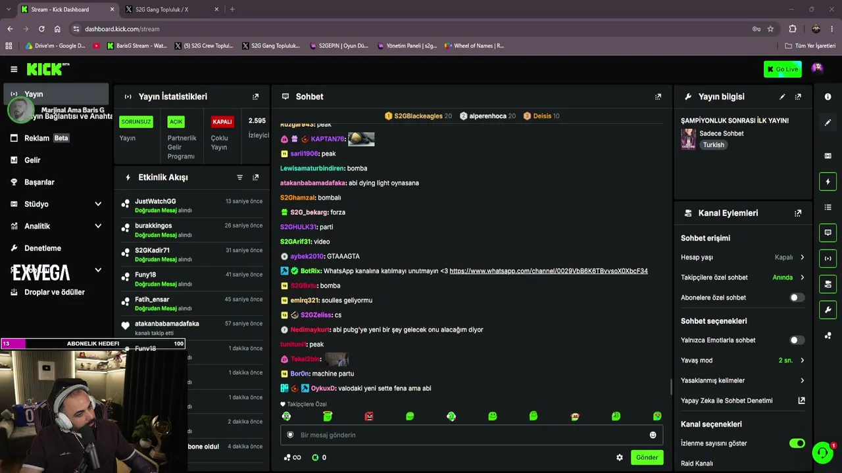Viewport: 842px width, 473px height.
Task: Open the WhatsApp channel link in chat
Action: point(549,271)
